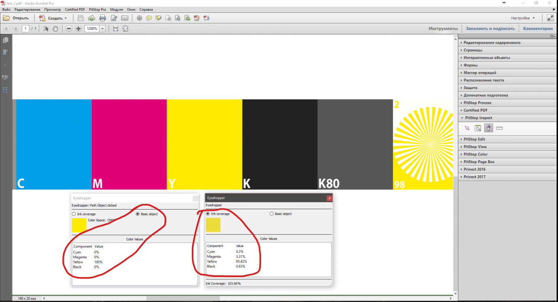Image resolution: width=558 pixels, height=302 pixels.
Task: Open the attachments paperclip panel
Action: pos(6,65)
